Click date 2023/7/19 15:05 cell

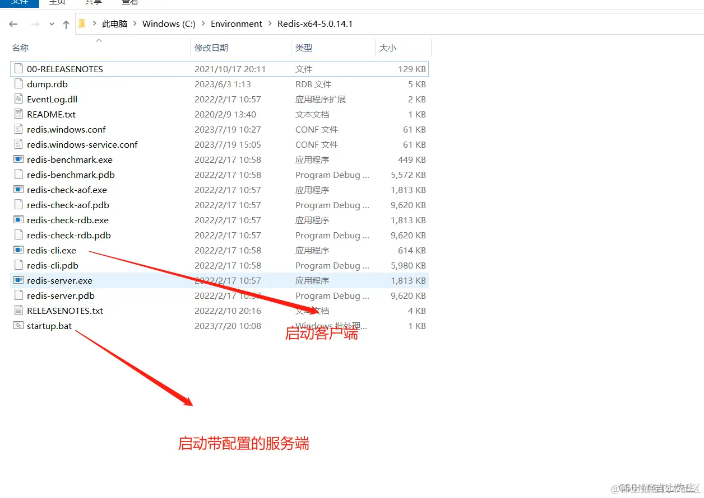point(228,145)
